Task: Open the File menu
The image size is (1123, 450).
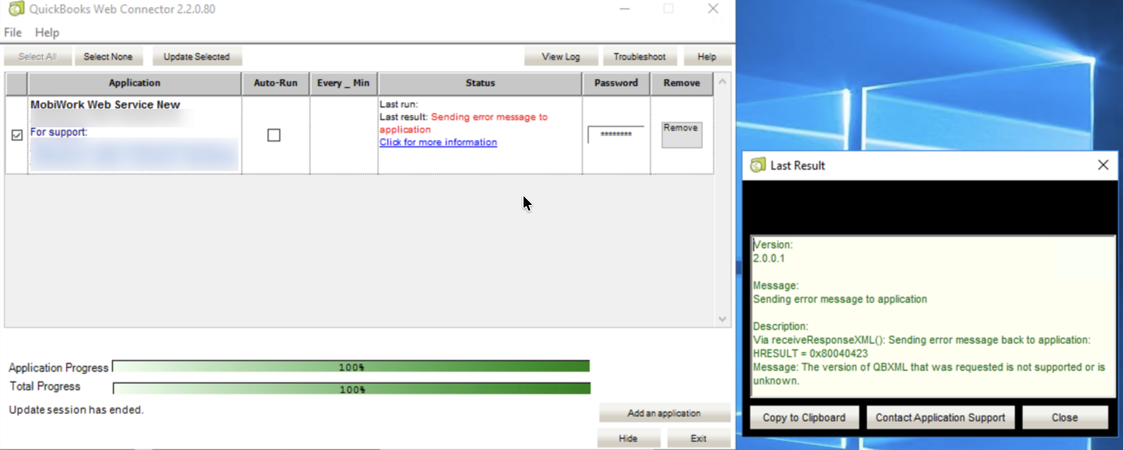Action: (x=13, y=33)
